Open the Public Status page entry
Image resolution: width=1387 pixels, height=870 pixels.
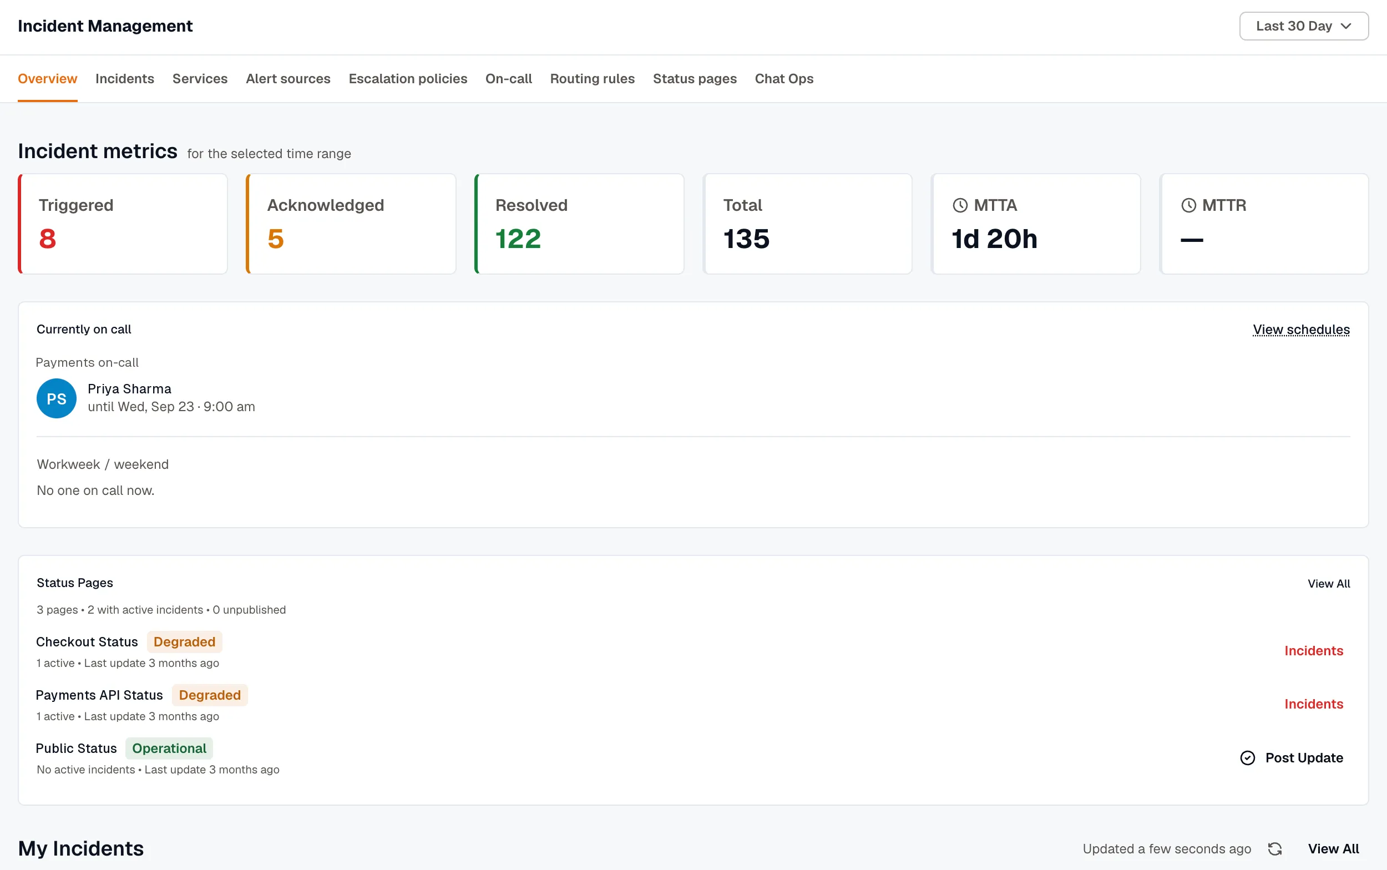coord(76,748)
